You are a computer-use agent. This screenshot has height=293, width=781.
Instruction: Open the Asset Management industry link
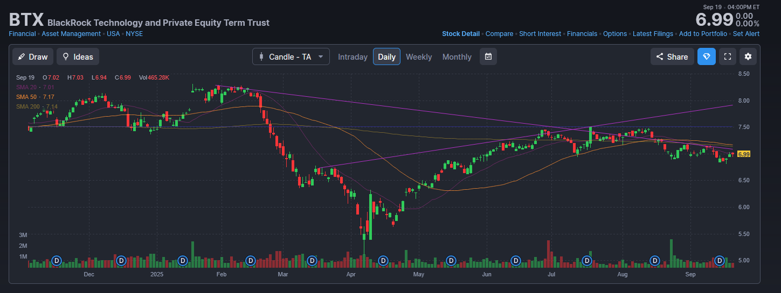point(71,34)
